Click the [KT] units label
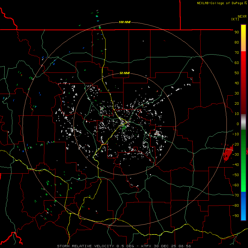The width and height of the screenshot is (248, 248). click(x=235, y=19)
